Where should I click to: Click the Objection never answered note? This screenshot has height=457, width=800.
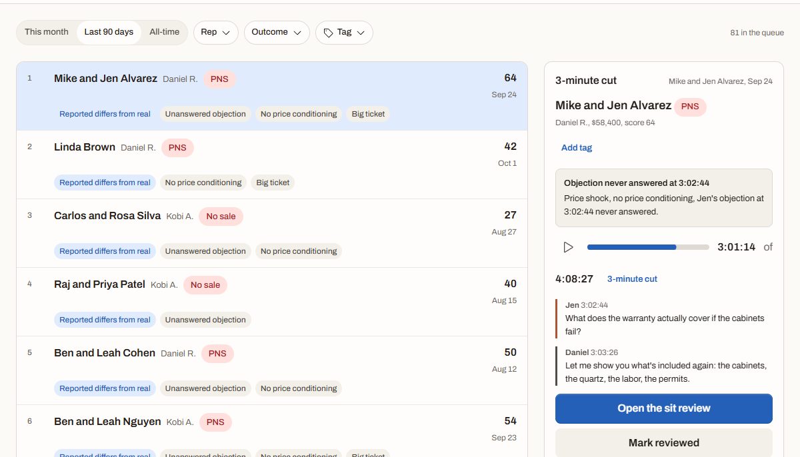pos(664,198)
